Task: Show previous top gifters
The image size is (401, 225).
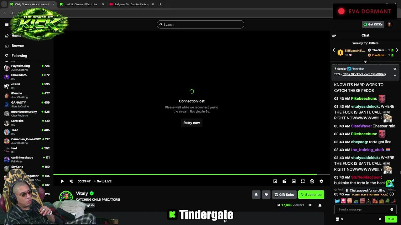Action: (x=334, y=50)
